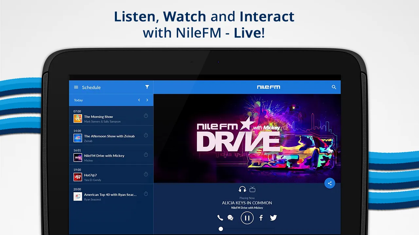419x235 pixels.
Task: Call the station with phone icon
Action: pos(220,218)
